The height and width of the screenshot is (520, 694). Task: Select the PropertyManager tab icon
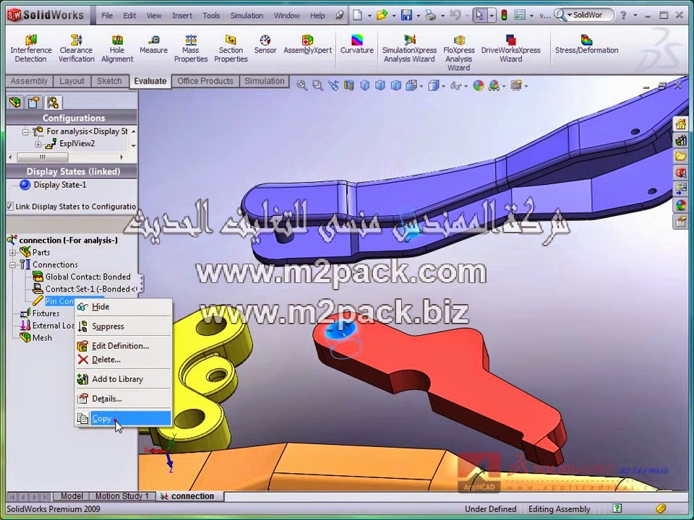click(34, 102)
